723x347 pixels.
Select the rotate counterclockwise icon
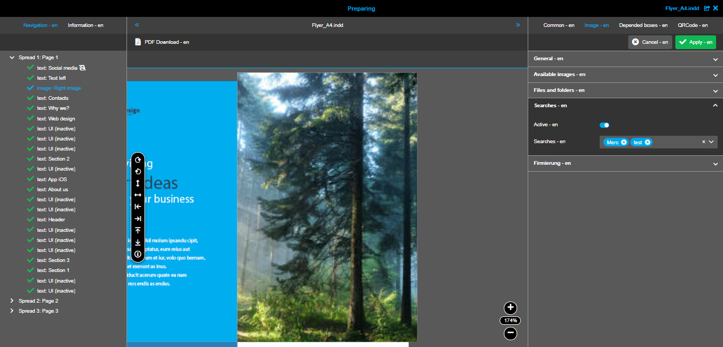(138, 172)
